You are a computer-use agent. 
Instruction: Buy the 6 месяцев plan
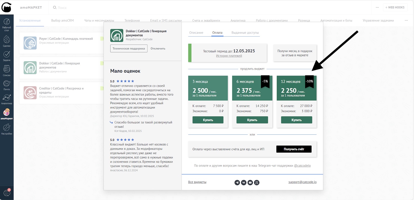coord(252,120)
